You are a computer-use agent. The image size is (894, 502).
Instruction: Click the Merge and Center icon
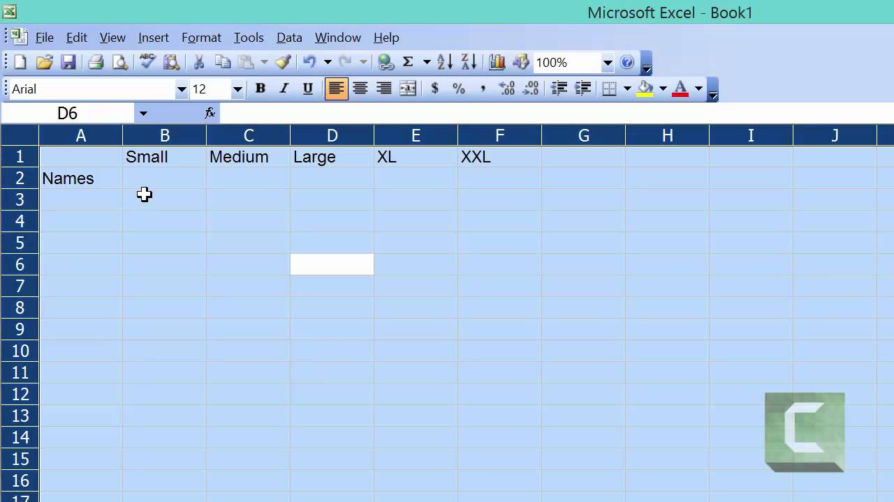pyautogui.click(x=408, y=89)
